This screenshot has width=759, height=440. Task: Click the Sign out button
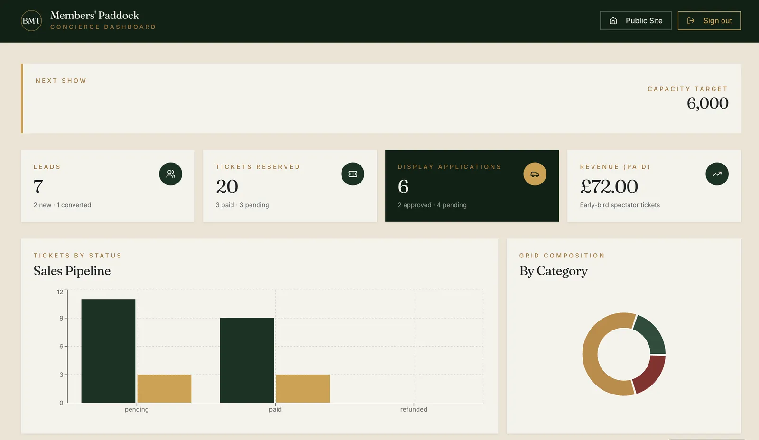[709, 21]
